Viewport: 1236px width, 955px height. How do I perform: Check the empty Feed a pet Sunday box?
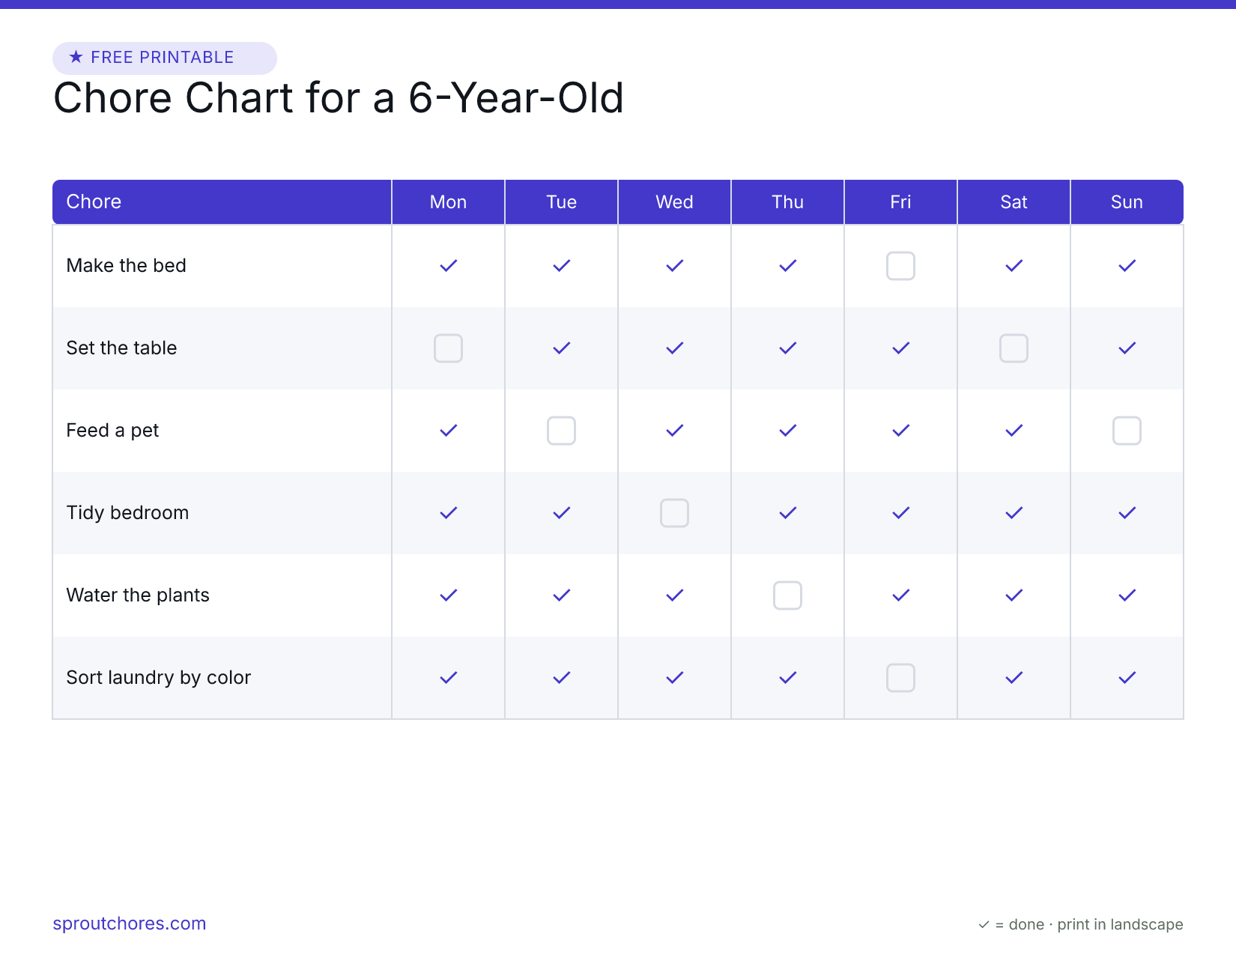click(x=1127, y=431)
